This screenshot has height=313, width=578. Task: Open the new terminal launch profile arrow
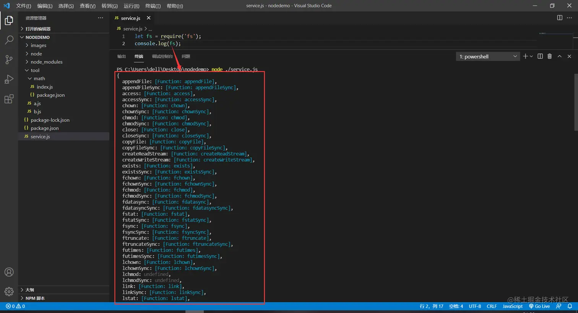click(x=531, y=56)
